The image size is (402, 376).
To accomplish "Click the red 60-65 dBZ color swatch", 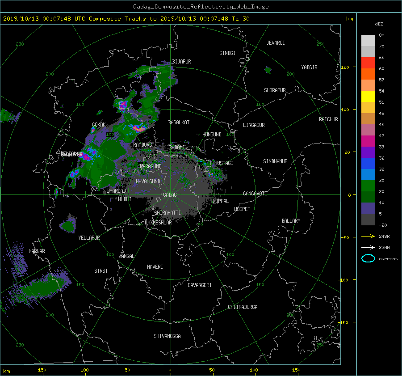I will pos(368,63).
